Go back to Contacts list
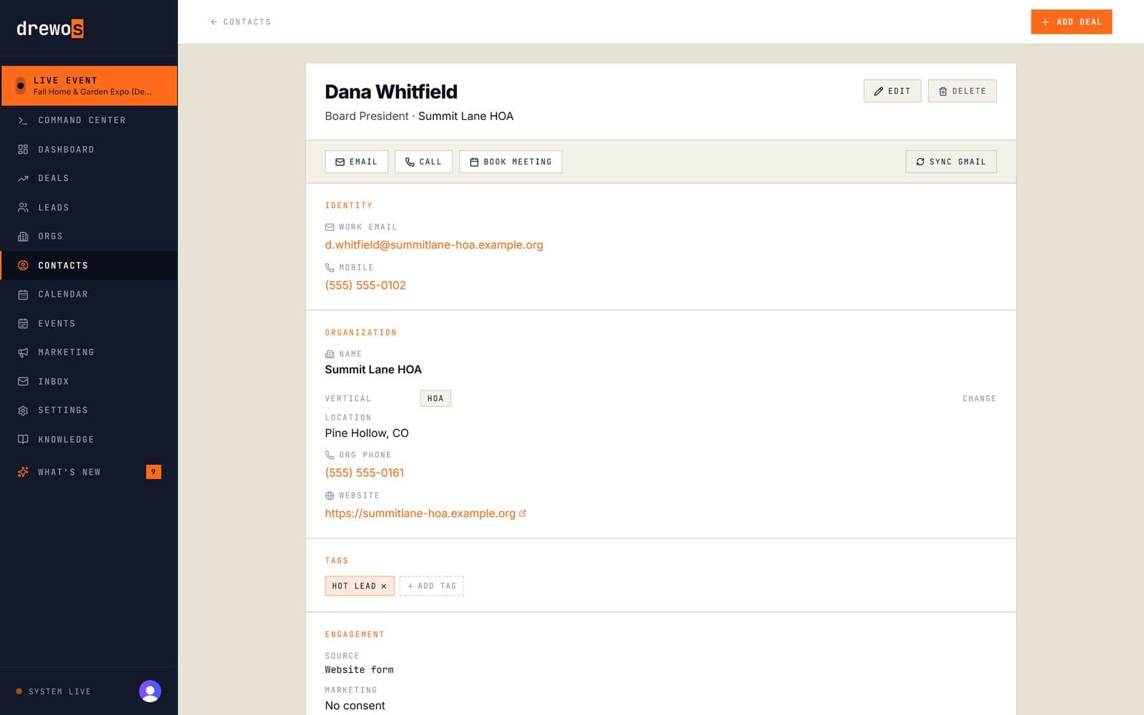 241,22
